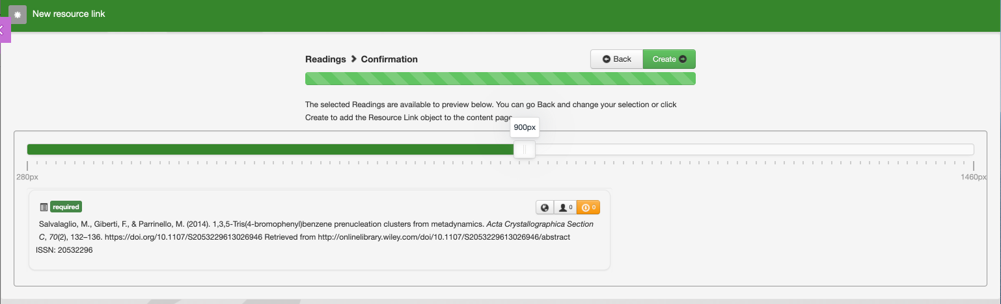Go to the Readings breadcrumb step
Screen dimensions: 1001x304
point(325,59)
